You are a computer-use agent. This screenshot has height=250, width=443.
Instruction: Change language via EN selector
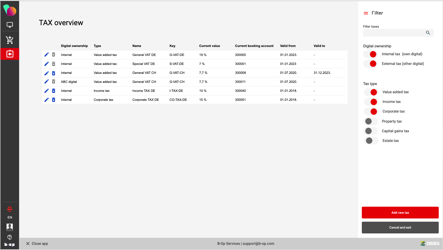pyautogui.click(x=10, y=218)
